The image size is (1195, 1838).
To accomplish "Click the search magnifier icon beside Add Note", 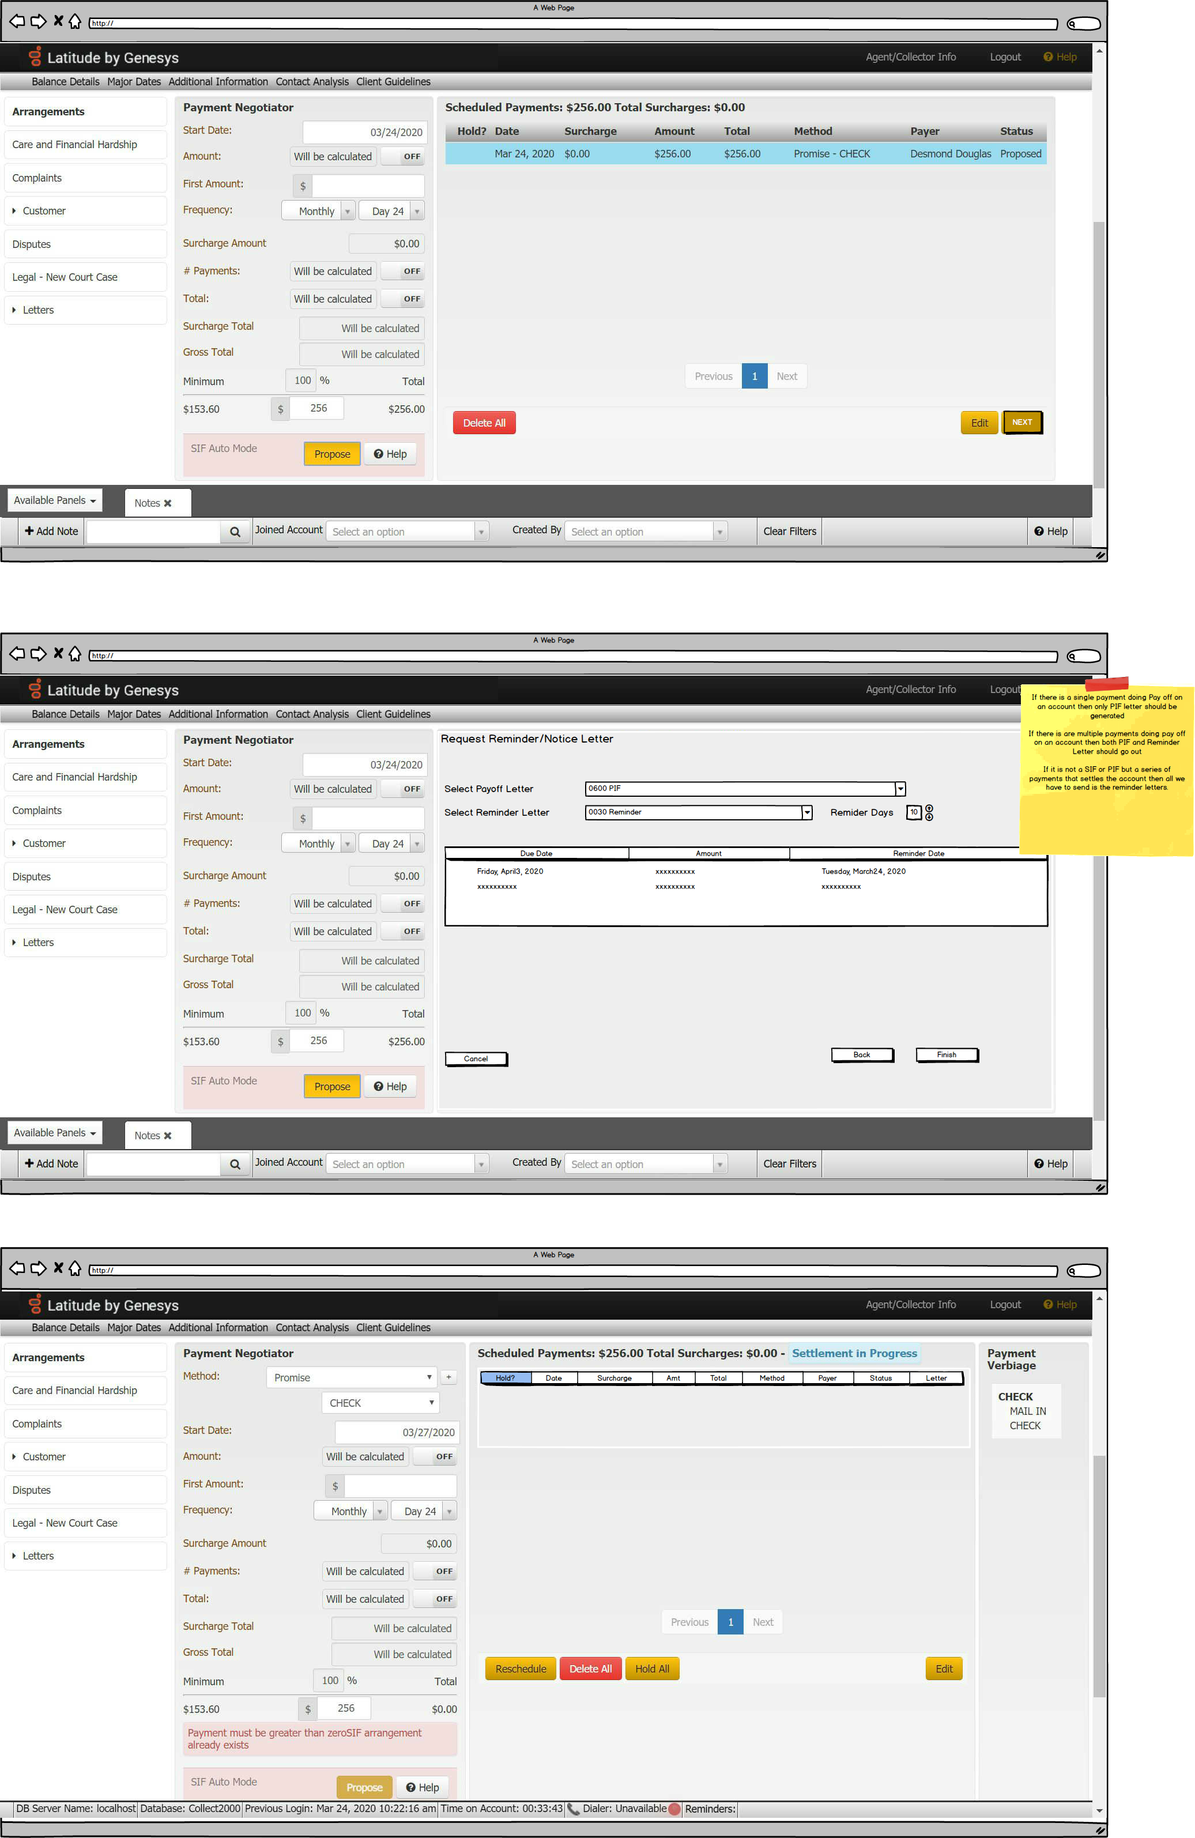I will 235,532.
